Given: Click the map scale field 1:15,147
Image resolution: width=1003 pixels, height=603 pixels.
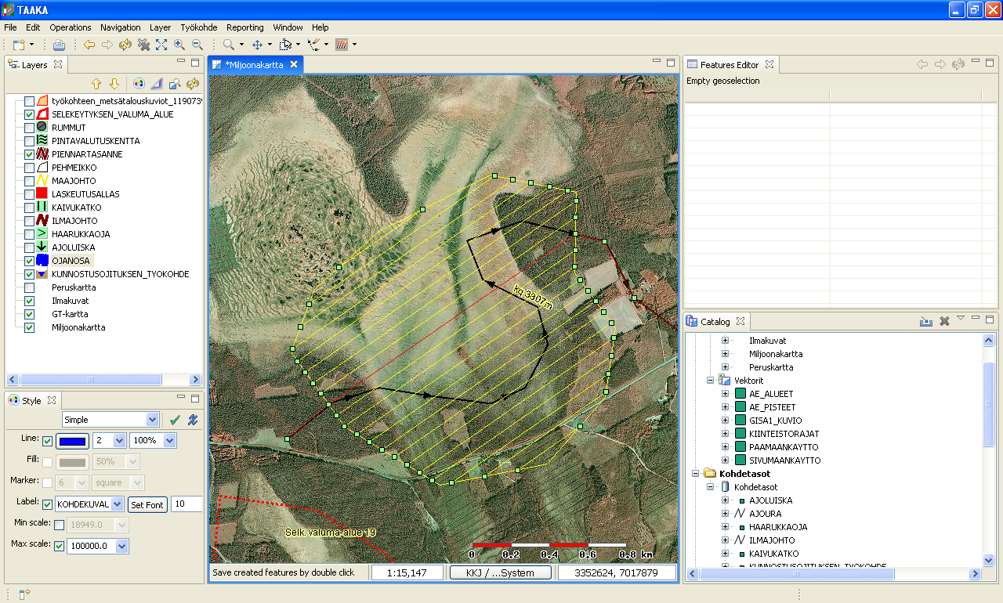Looking at the screenshot, I should [407, 572].
